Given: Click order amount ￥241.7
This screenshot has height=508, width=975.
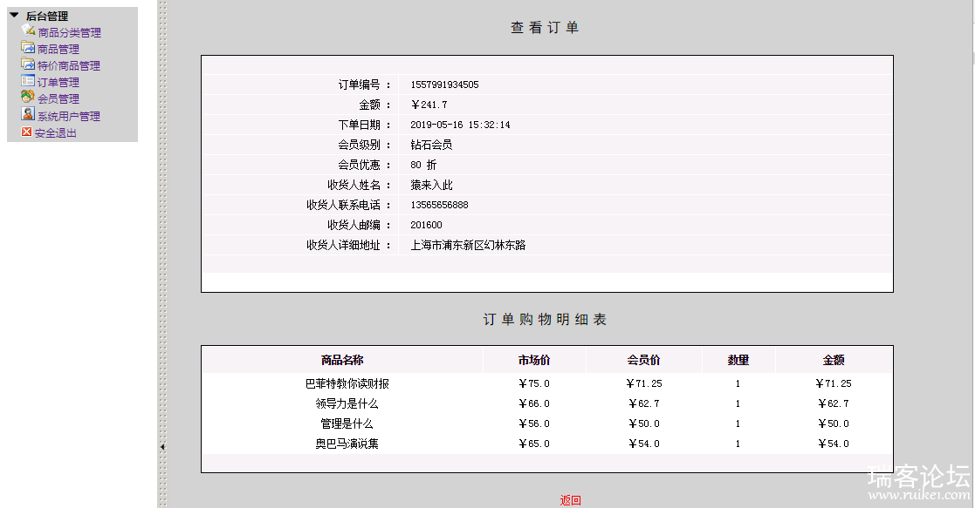Looking at the screenshot, I should click(x=429, y=105).
